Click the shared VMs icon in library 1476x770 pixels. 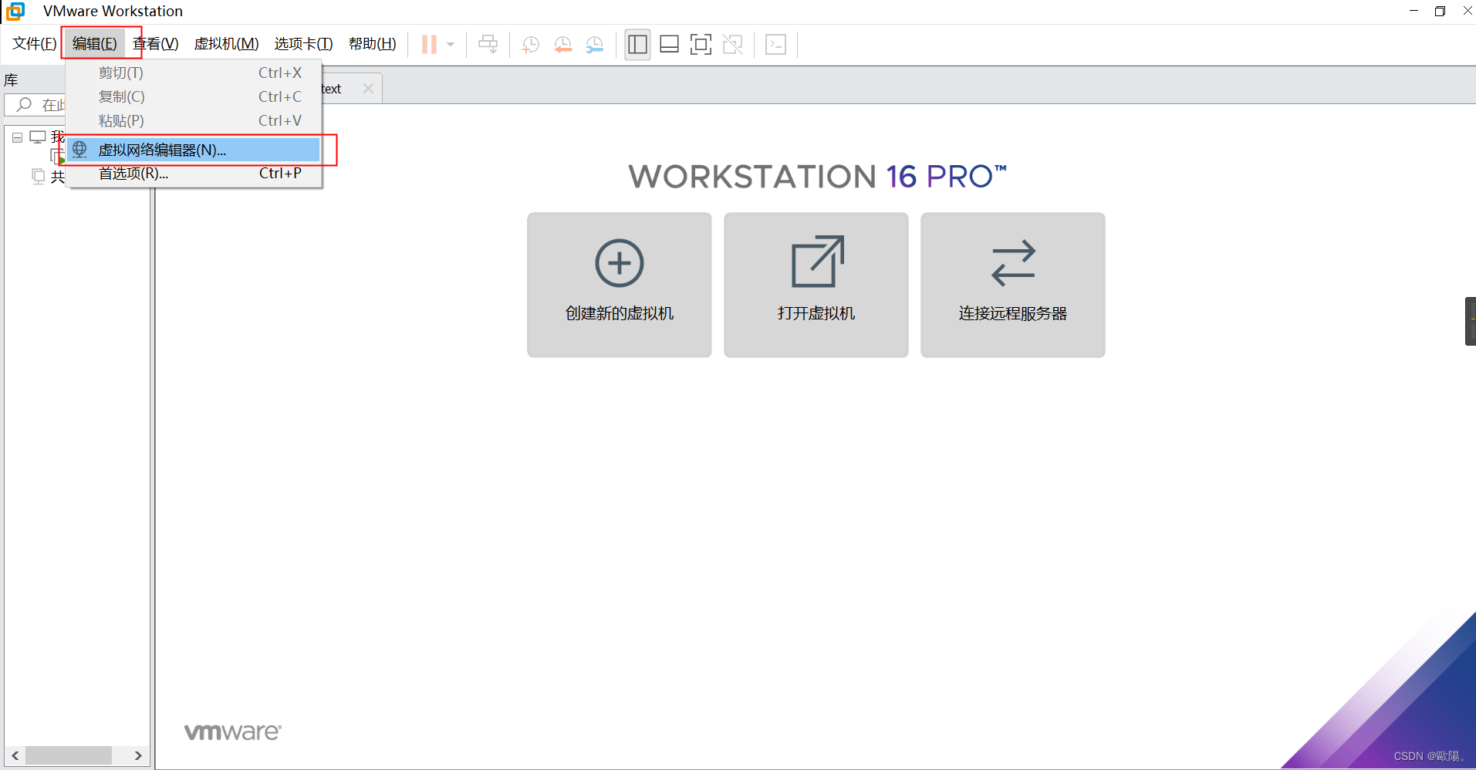pyautogui.click(x=38, y=177)
